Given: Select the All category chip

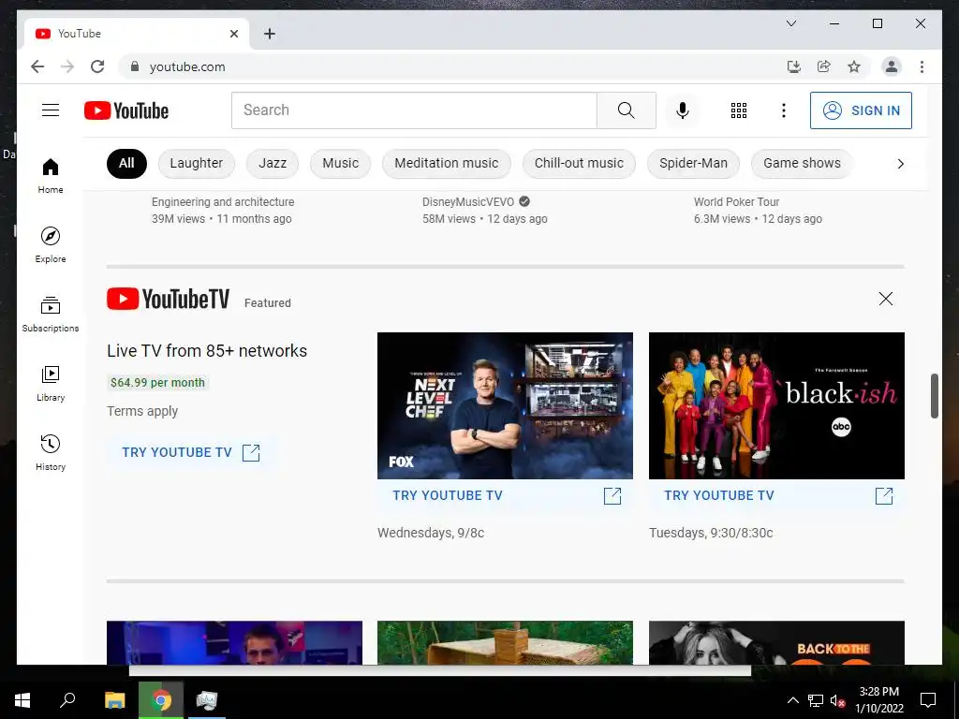Looking at the screenshot, I should pyautogui.click(x=126, y=163).
